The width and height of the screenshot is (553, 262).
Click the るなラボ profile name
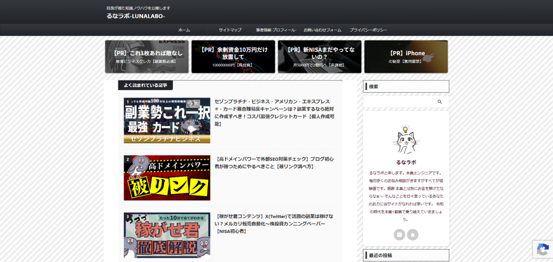[406, 162]
